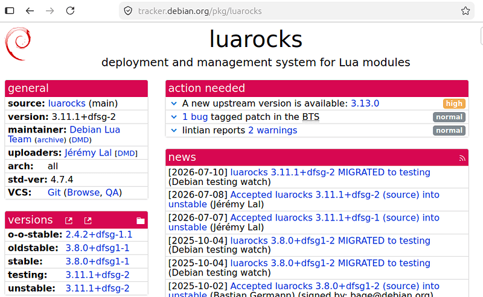The height and width of the screenshot is (297, 483).
Task: Open the second external link icon beside versions
Action: pos(88,220)
